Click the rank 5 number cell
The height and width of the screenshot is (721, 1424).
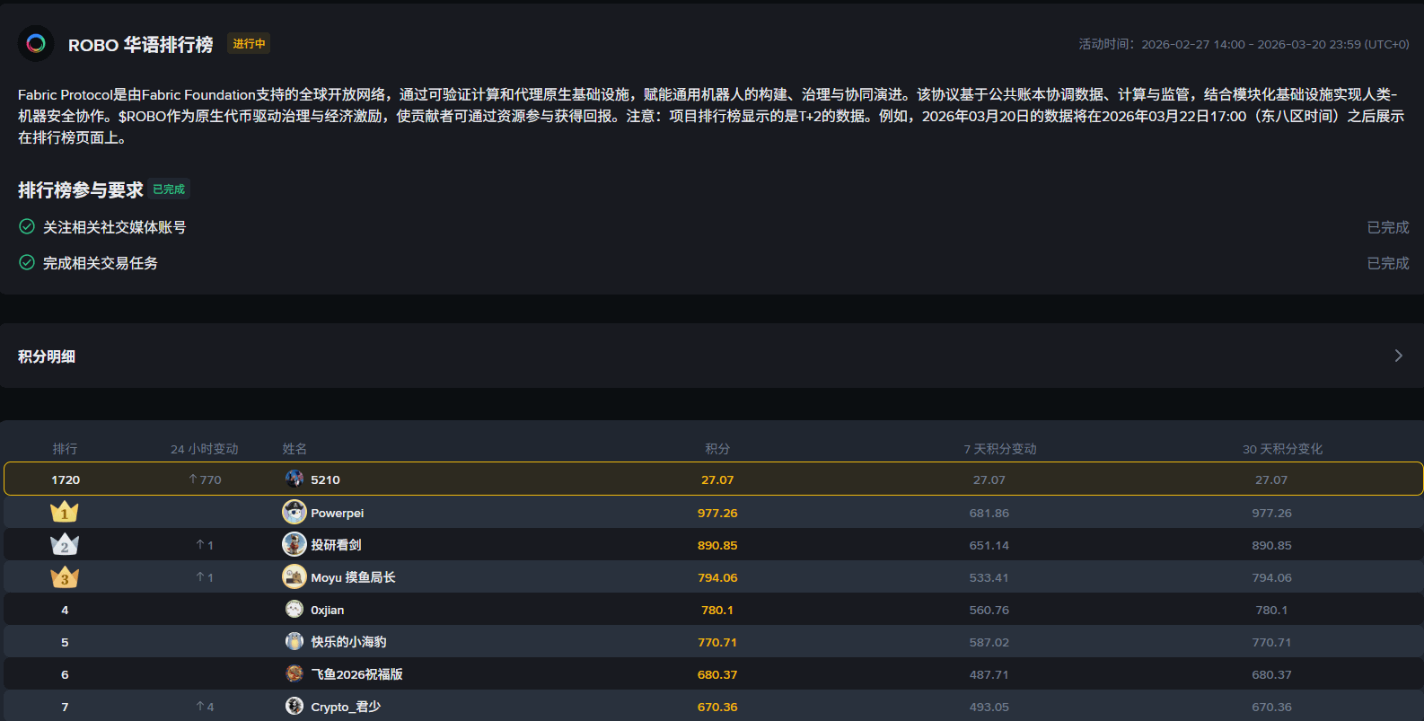pos(65,642)
